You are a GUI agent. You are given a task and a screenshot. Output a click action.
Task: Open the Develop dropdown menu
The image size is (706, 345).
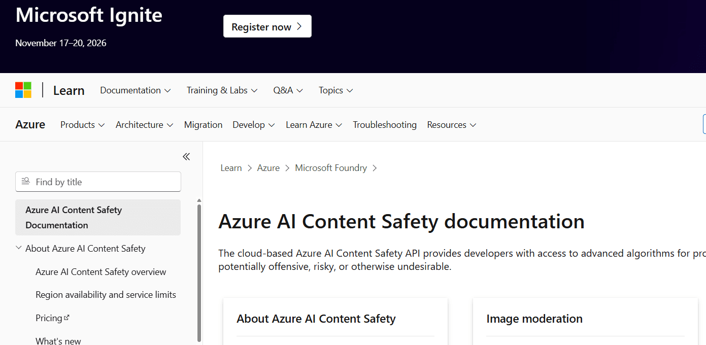[254, 125]
